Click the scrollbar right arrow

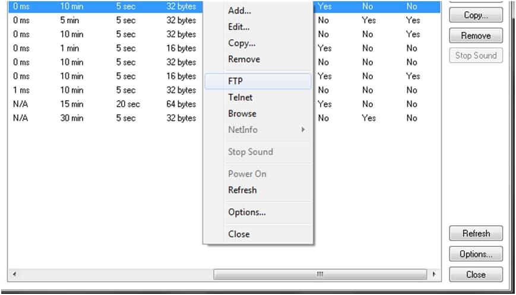coord(435,275)
